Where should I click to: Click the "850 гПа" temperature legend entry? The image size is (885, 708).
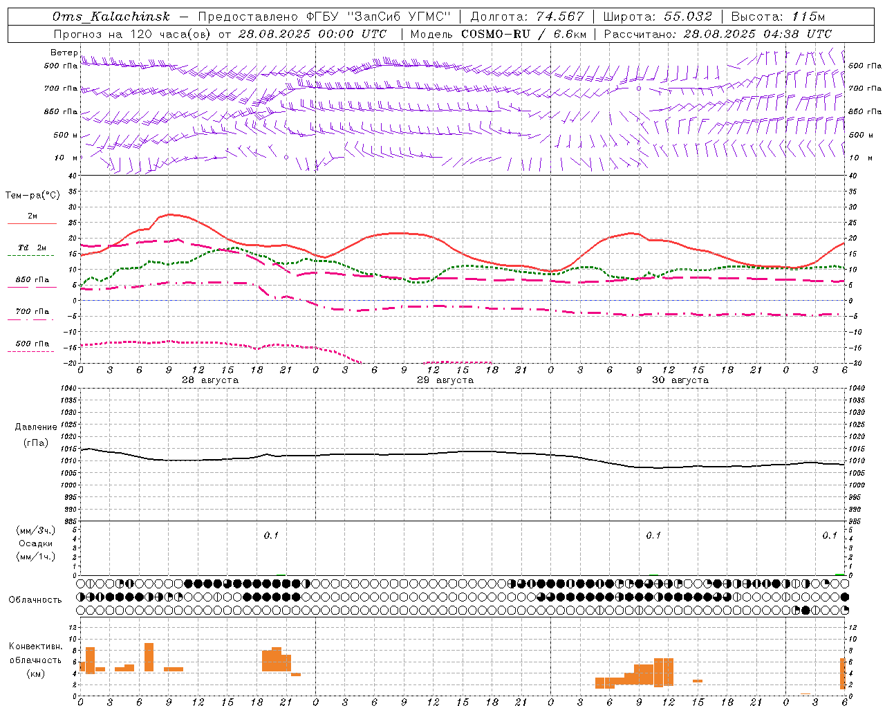(32, 280)
